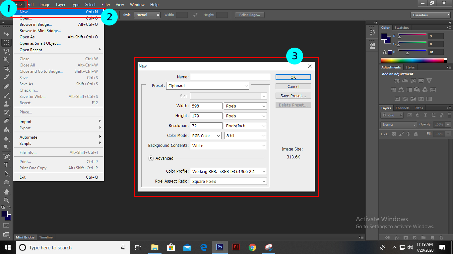The height and width of the screenshot is (254, 453).
Task: Add a Levels adjustment
Action: tap(405, 81)
